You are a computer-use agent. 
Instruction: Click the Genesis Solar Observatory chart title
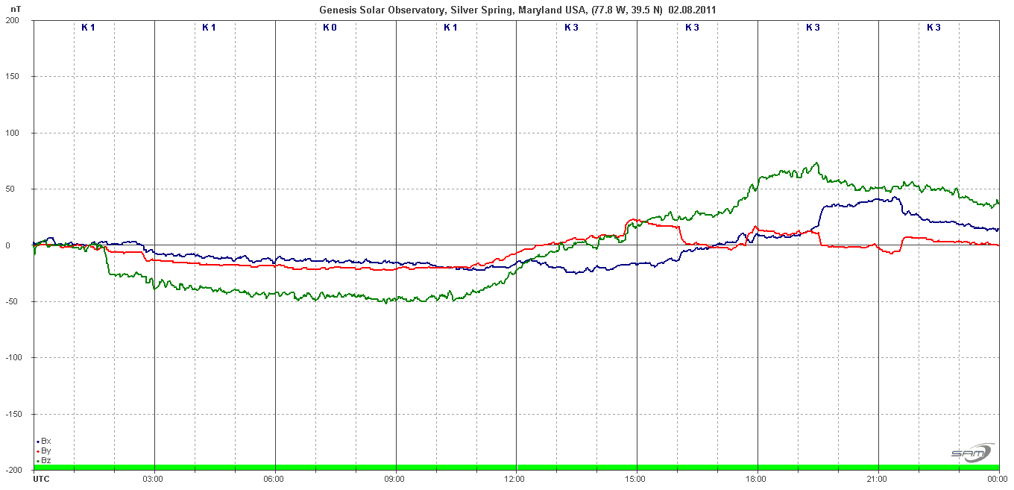pos(518,9)
